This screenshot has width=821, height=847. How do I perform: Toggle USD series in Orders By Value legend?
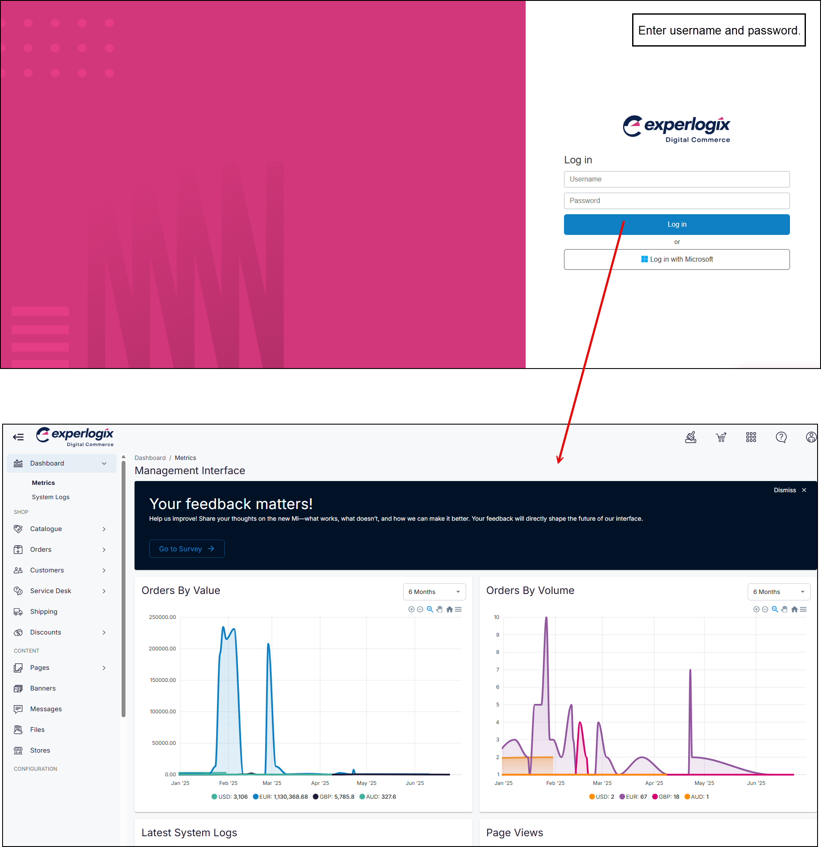229,797
